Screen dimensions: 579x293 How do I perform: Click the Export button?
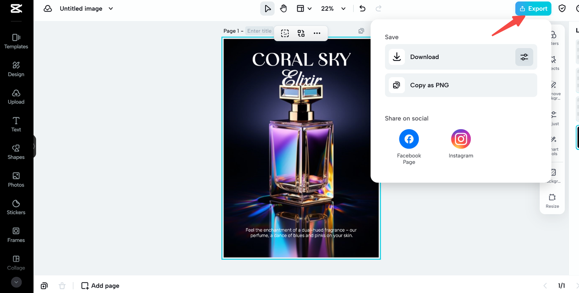click(x=533, y=9)
